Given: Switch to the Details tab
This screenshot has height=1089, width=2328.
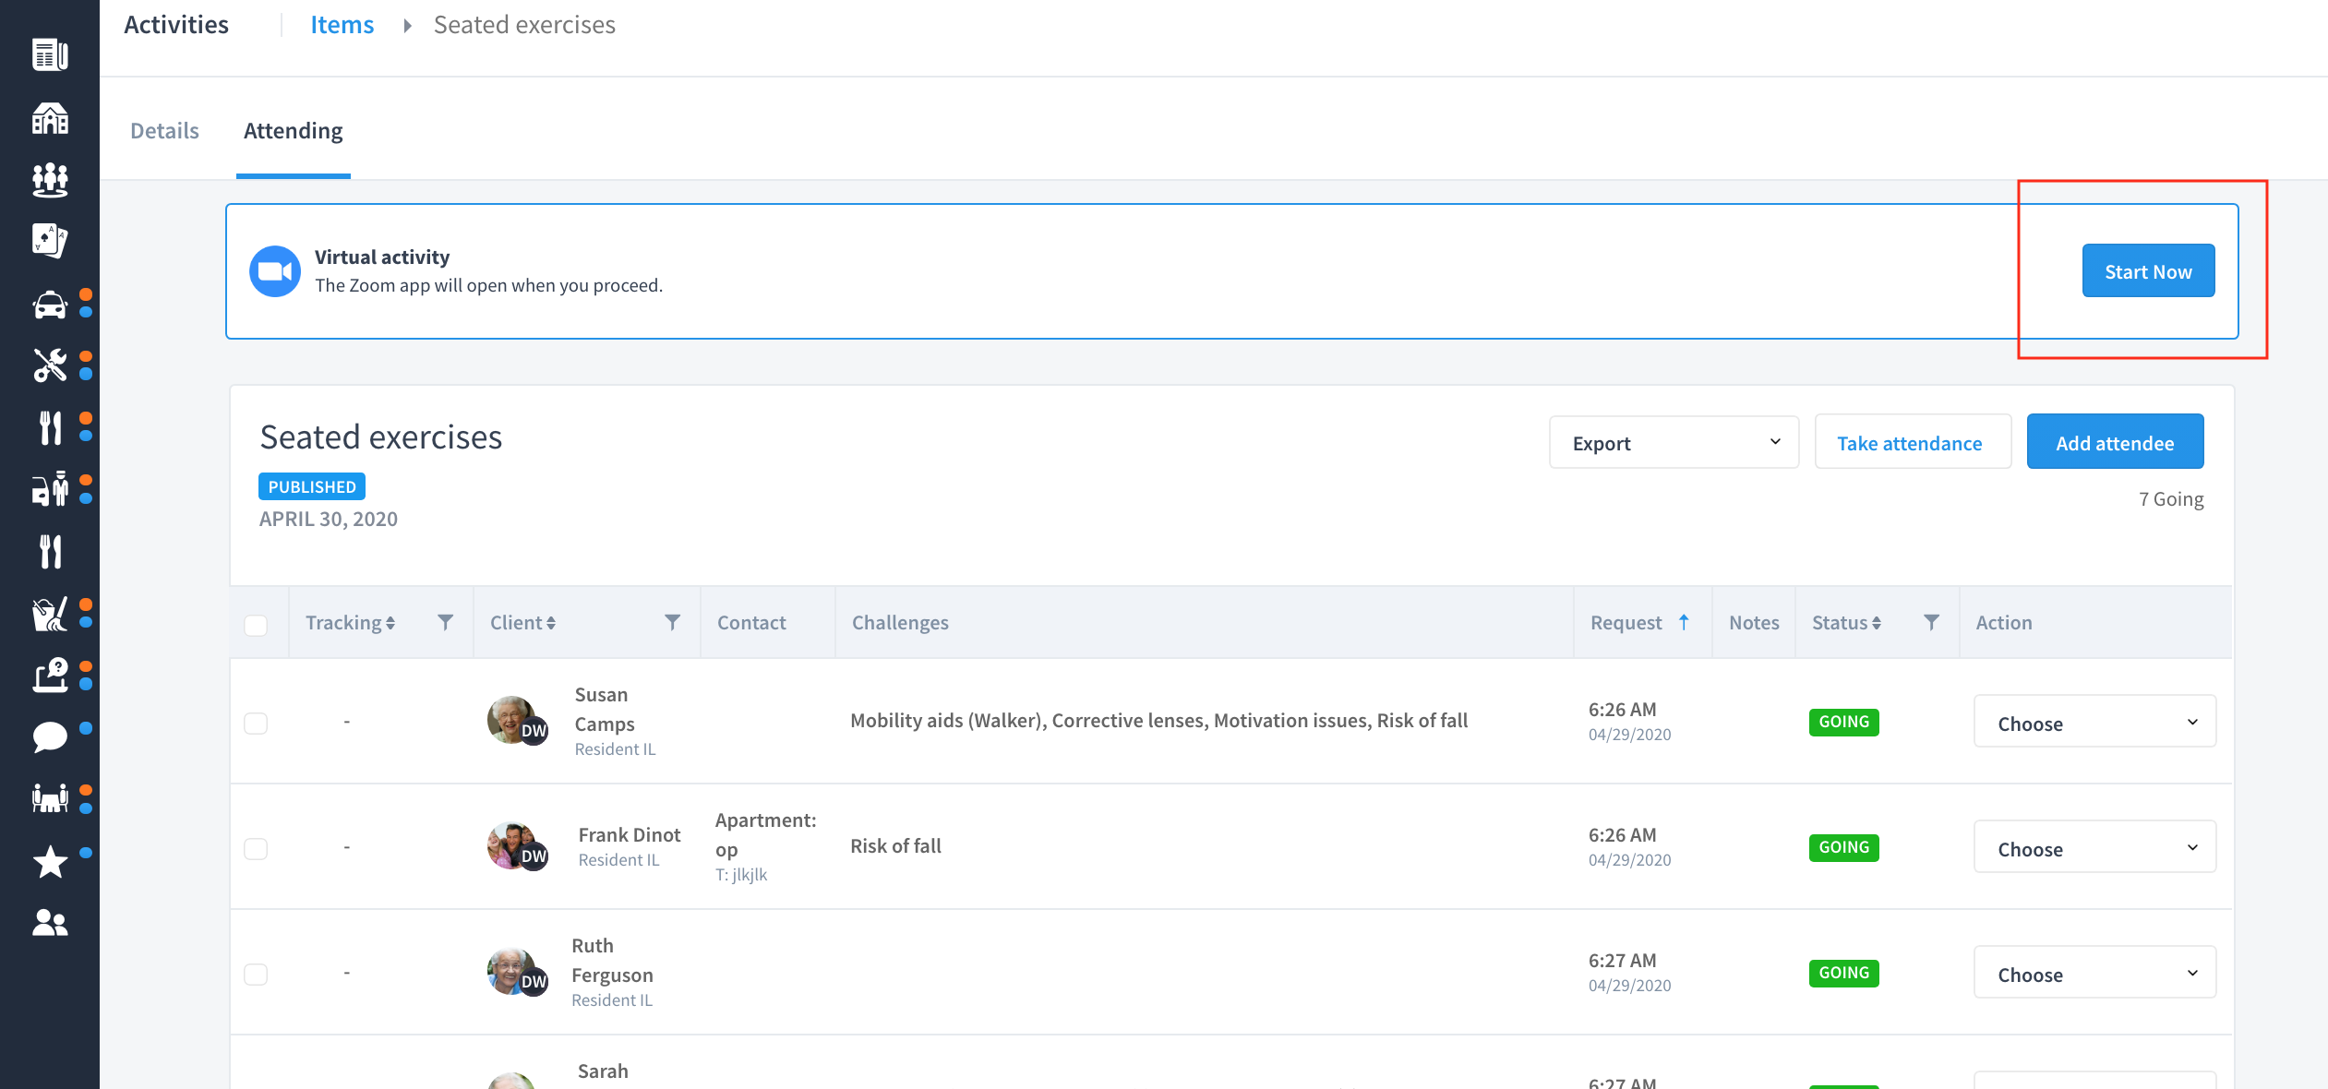Looking at the screenshot, I should pyautogui.click(x=164, y=130).
